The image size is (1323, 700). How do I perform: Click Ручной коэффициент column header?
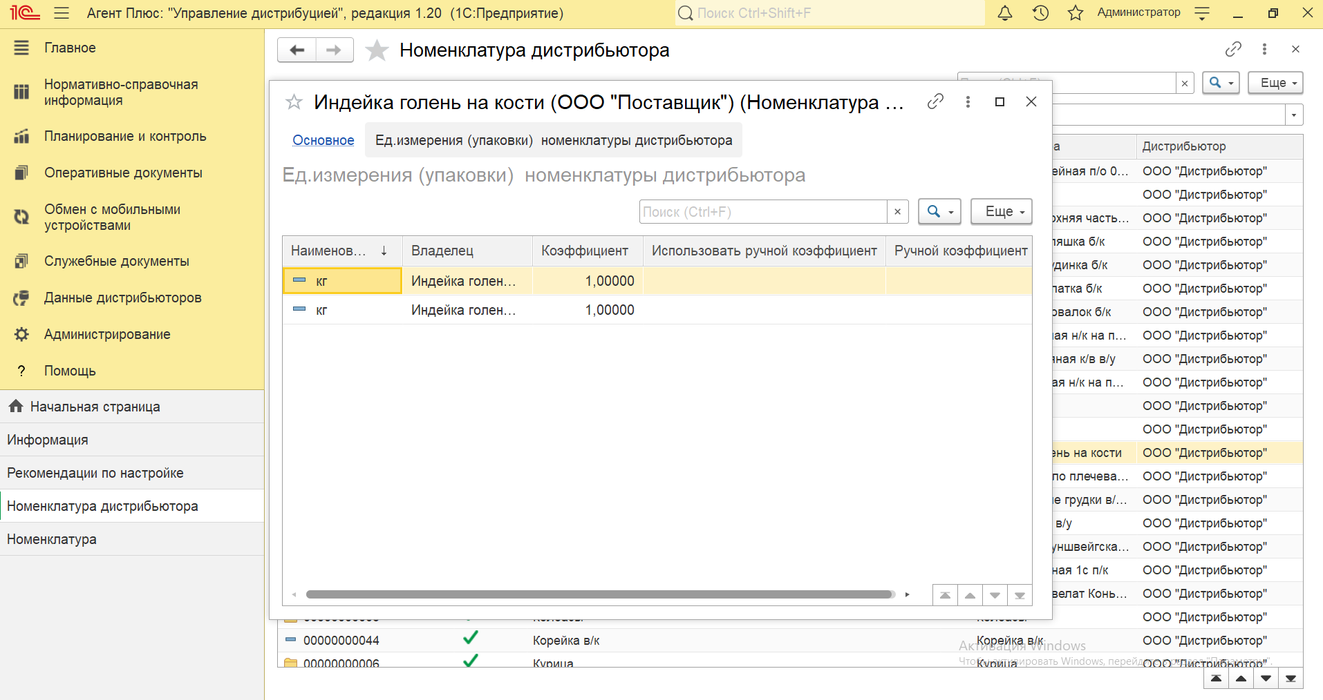959,251
